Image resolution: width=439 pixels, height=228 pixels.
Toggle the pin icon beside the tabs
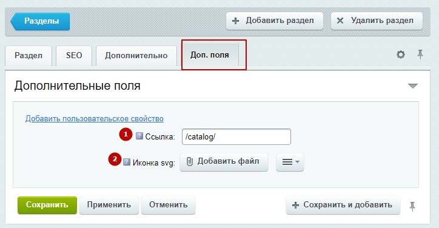420,55
